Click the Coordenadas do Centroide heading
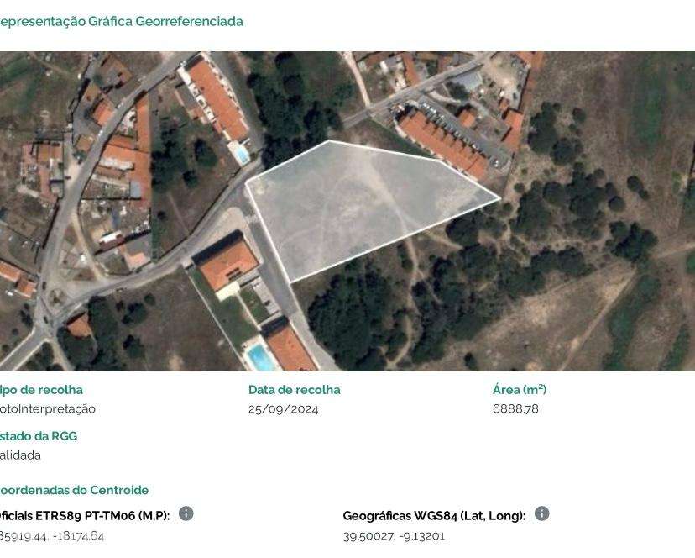Viewport: 695px width, 558px height. click(x=73, y=490)
